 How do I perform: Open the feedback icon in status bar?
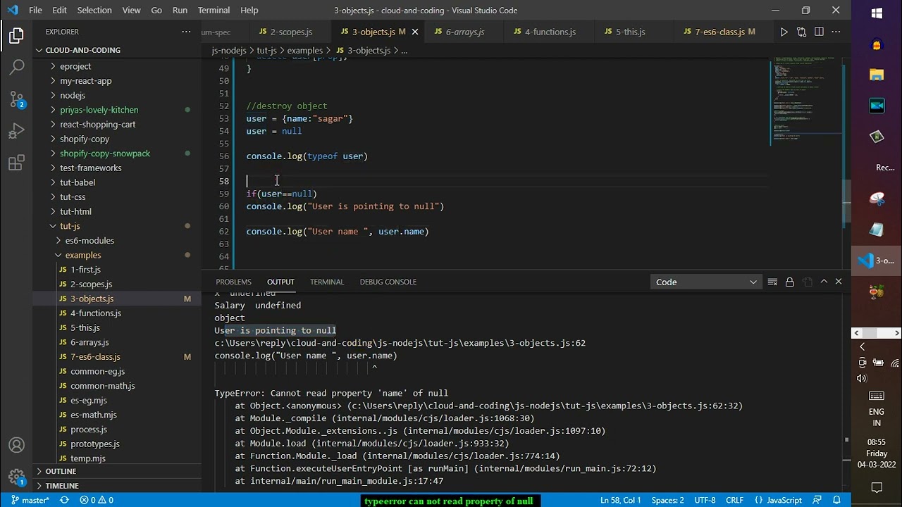(817, 500)
